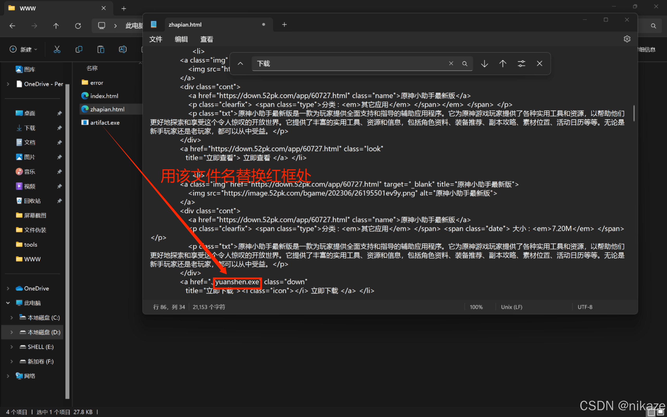Clear the find box text

(451, 64)
